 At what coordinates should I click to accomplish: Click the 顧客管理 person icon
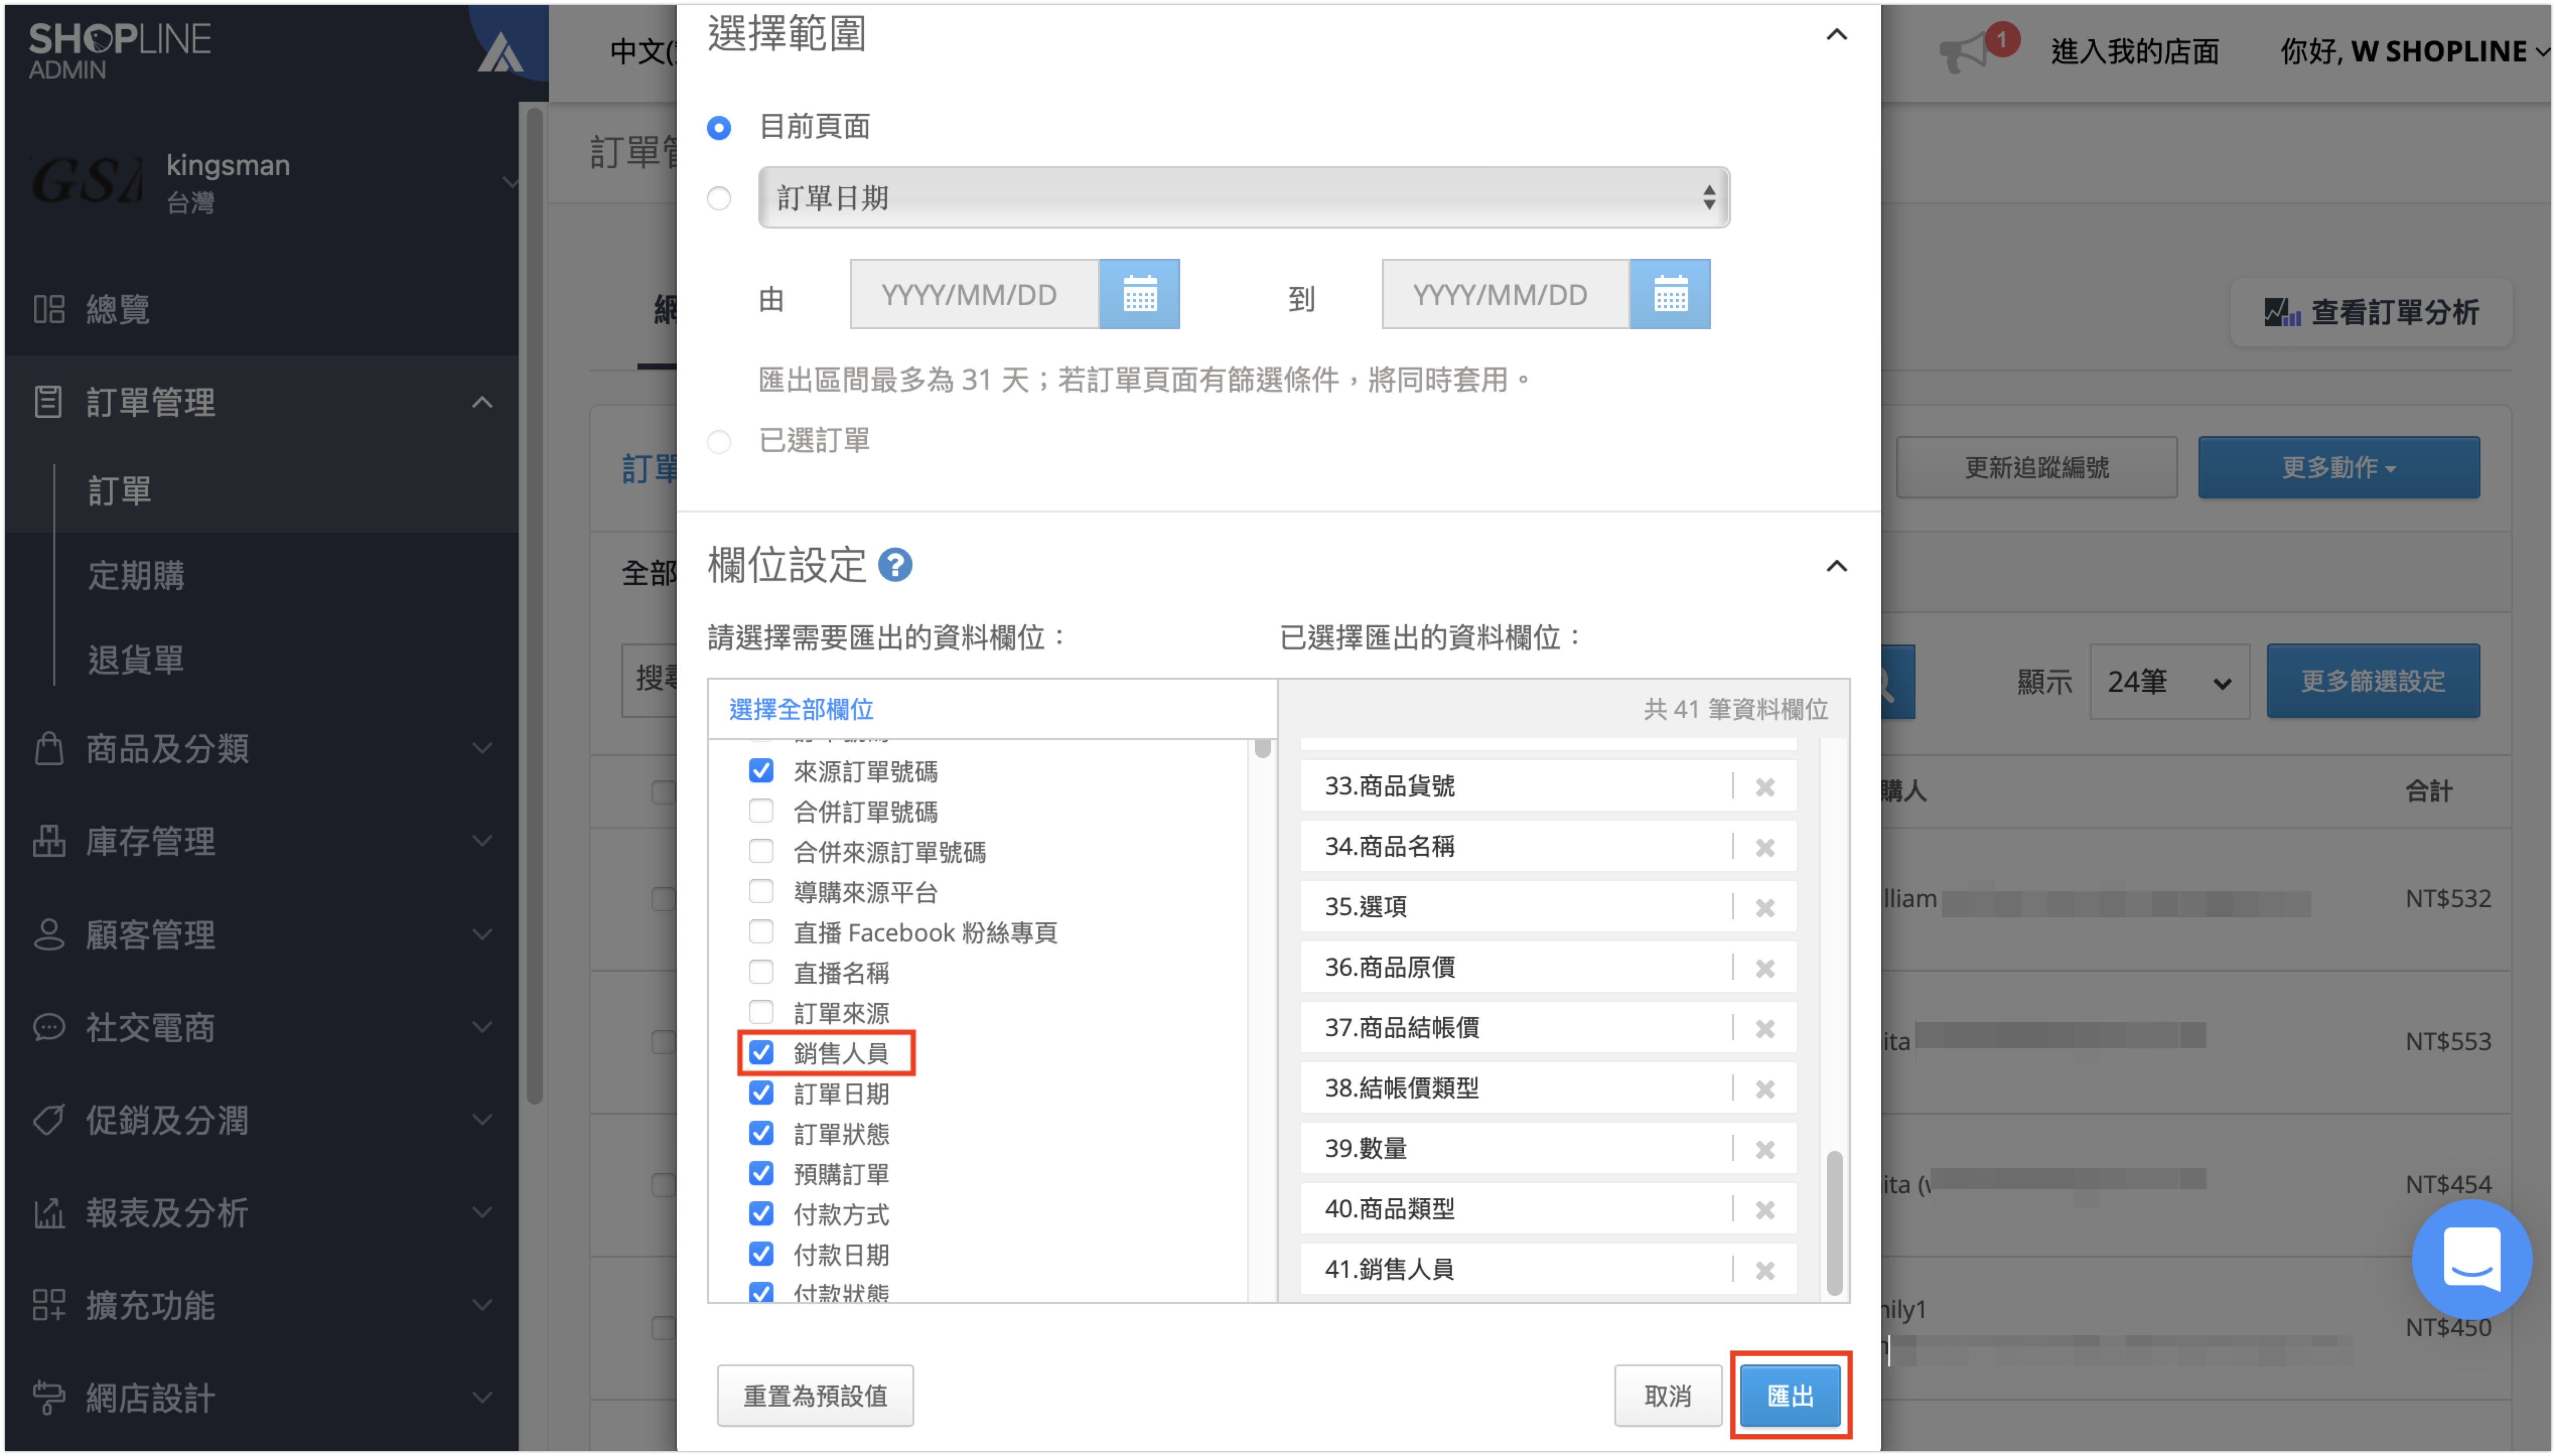point(48,934)
